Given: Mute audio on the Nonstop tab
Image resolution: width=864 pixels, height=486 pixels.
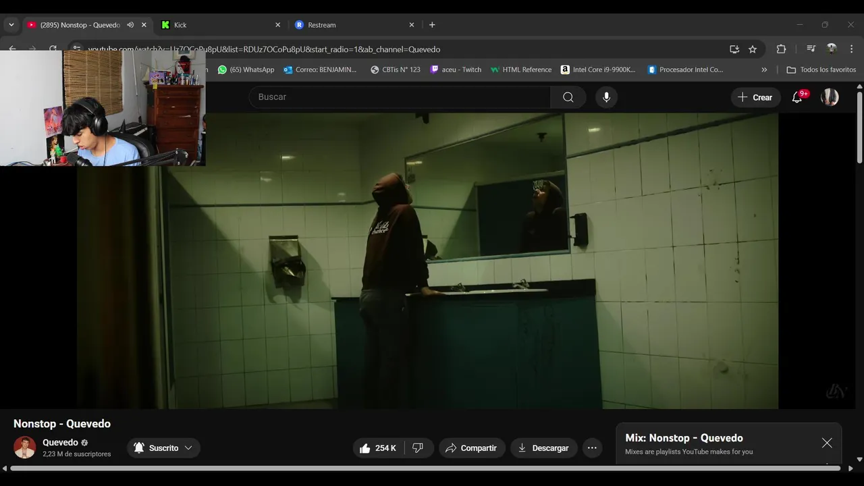Looking at the screenshot, I should (130, 25).
